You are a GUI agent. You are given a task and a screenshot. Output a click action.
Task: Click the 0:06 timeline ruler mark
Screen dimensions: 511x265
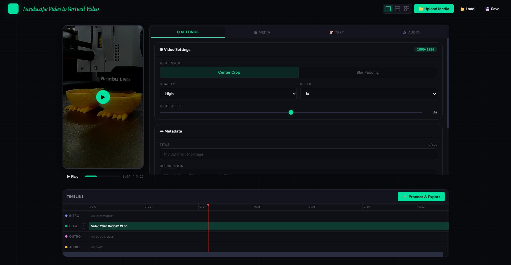pos(257,207)
